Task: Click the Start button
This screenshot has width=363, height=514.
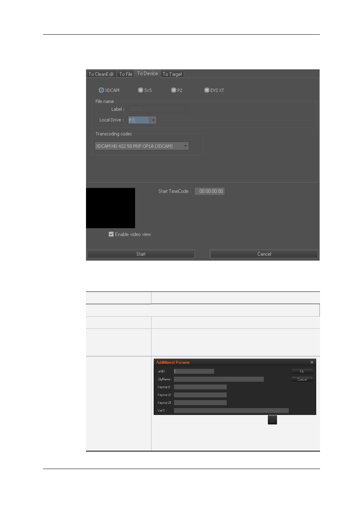Action: (141, 254)
